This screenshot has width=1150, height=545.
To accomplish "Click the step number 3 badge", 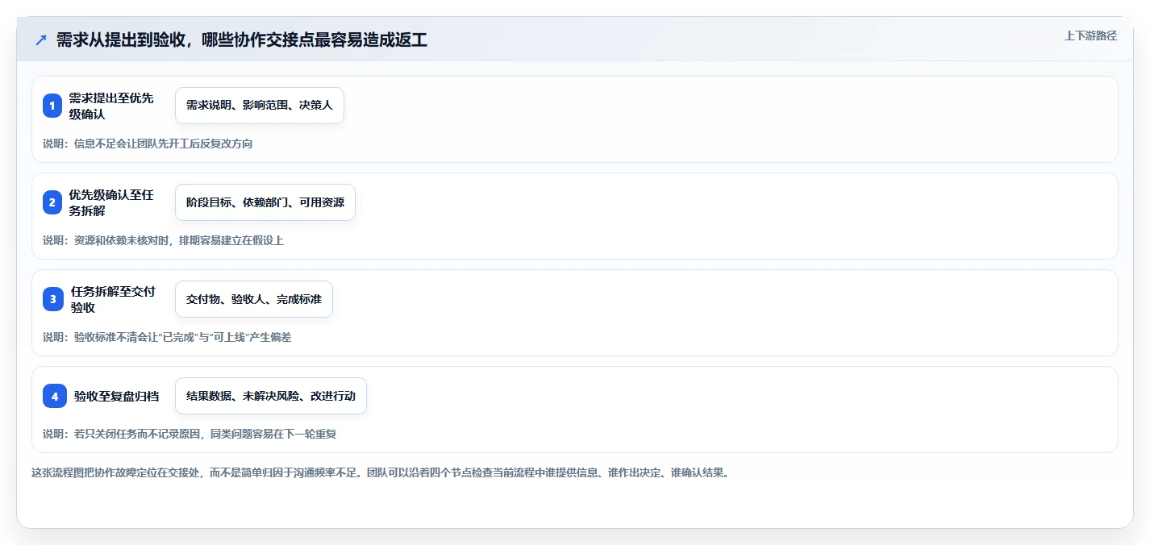I will [53, 299].
